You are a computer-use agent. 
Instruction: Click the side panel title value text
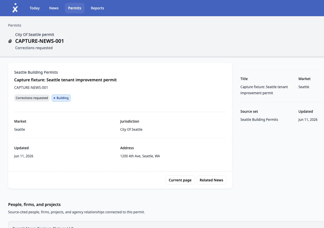click(264, 90)
